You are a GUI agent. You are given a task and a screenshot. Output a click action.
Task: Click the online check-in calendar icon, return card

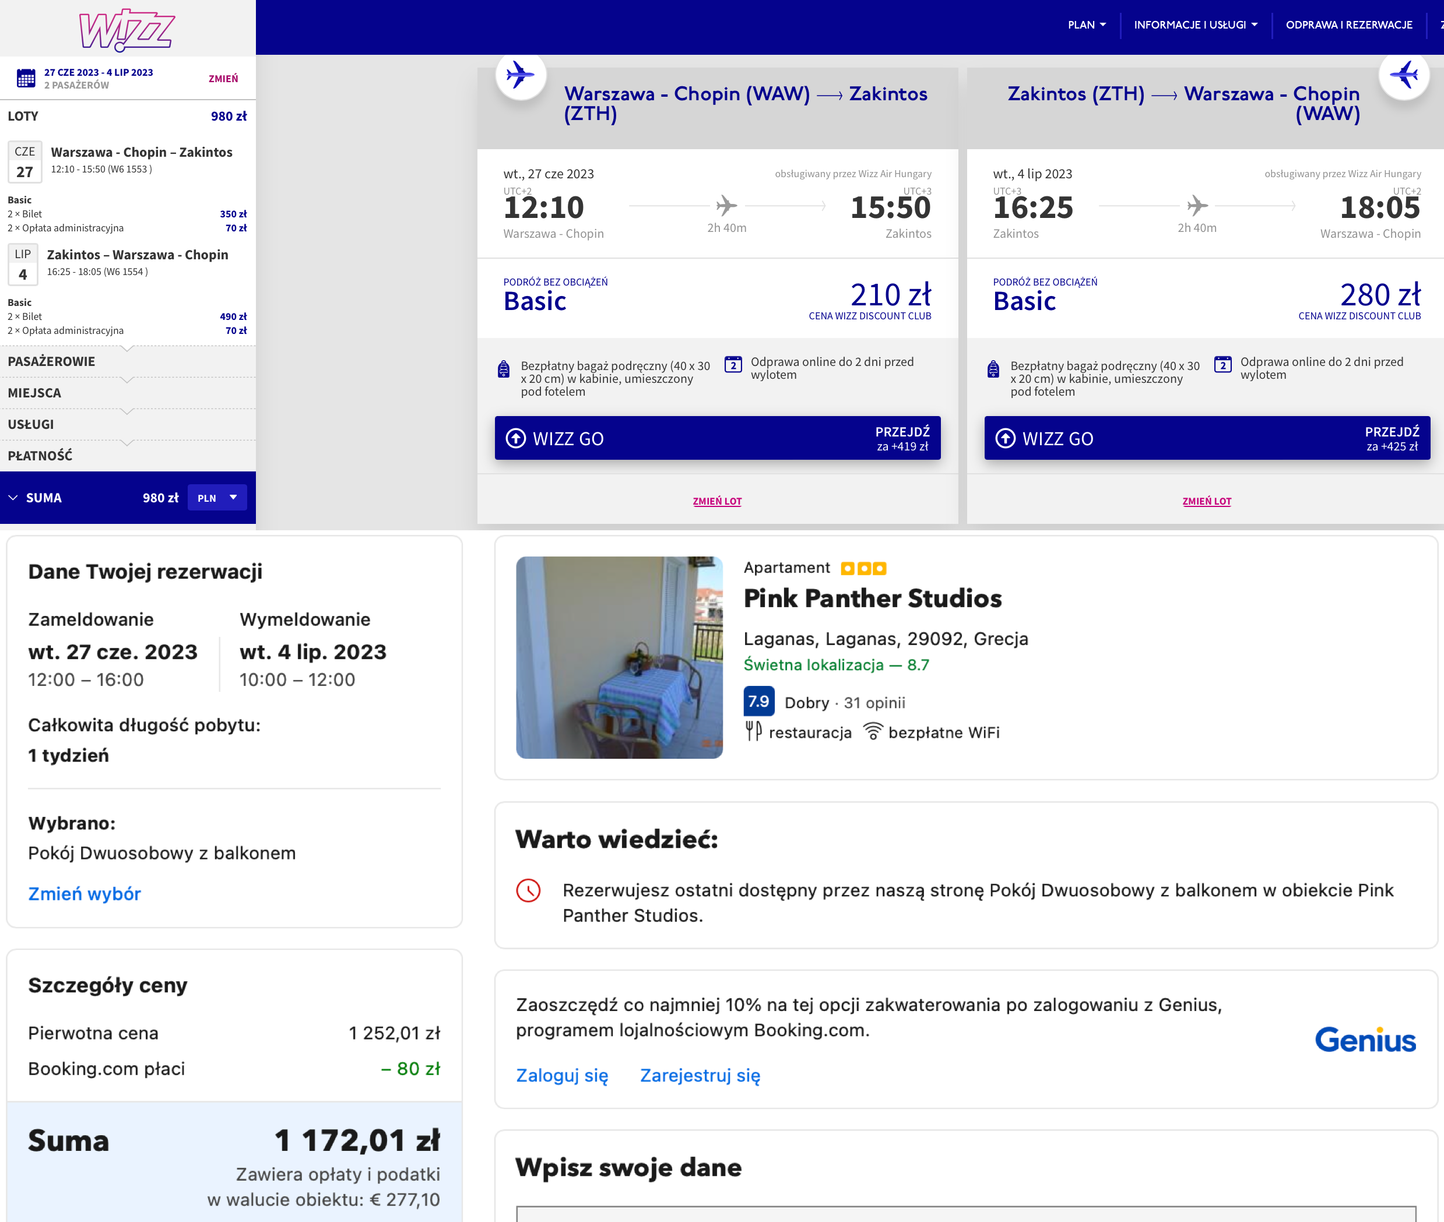point(1223,364)
